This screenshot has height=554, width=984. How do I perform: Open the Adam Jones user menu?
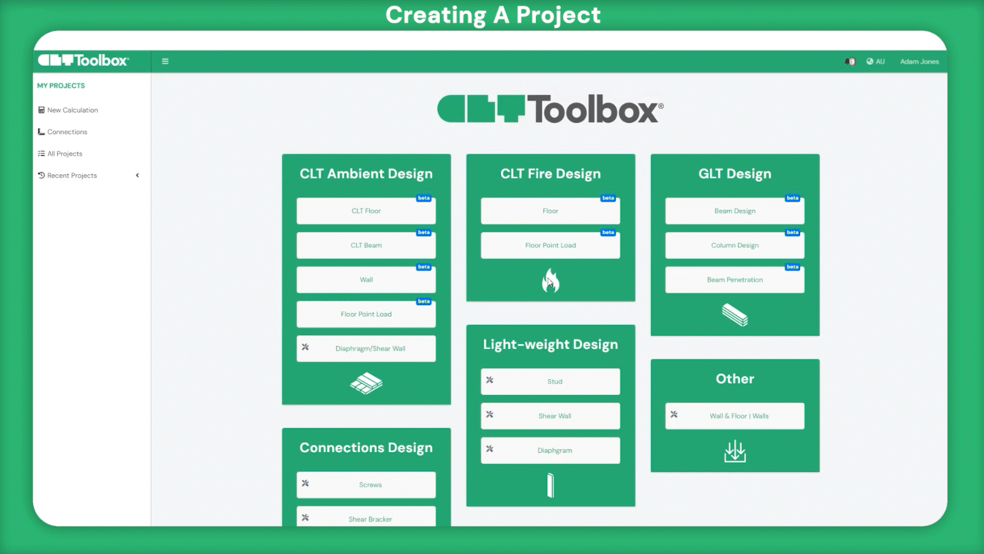tap(919, 62)
